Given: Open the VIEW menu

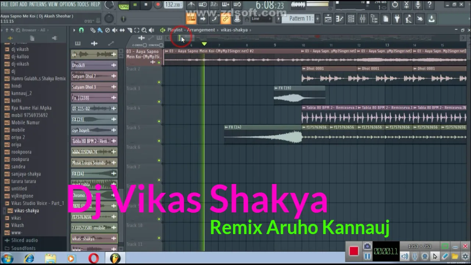Looking at the screenshot, I should coord(53,4).
